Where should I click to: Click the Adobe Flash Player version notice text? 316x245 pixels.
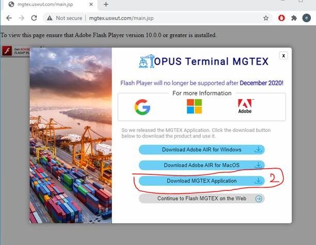click(x=108, y=35)
